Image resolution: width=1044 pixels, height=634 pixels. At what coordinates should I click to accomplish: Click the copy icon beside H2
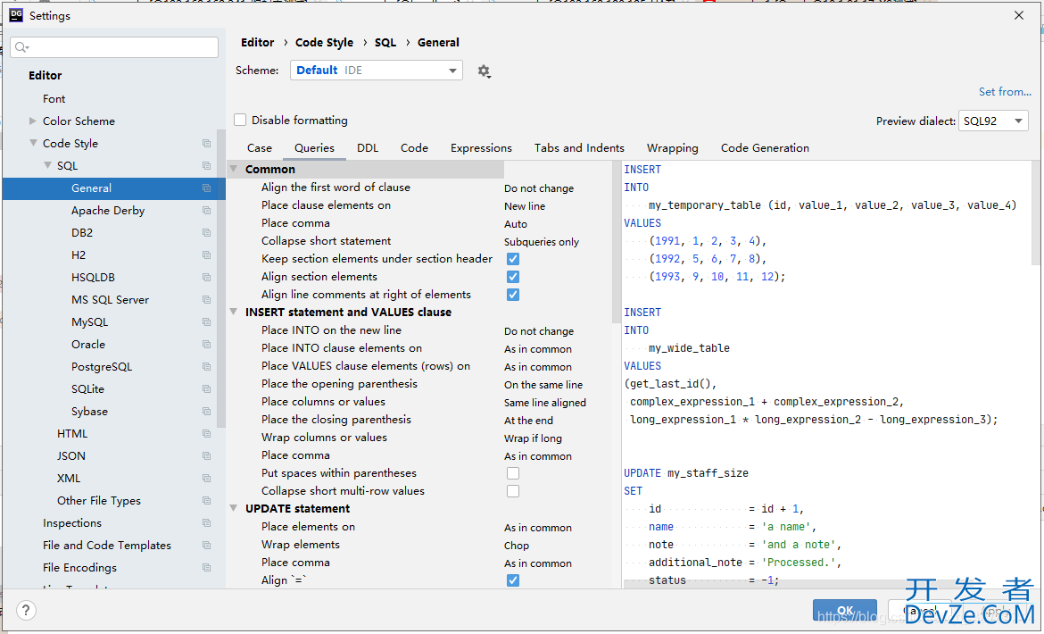click(206, 255)
